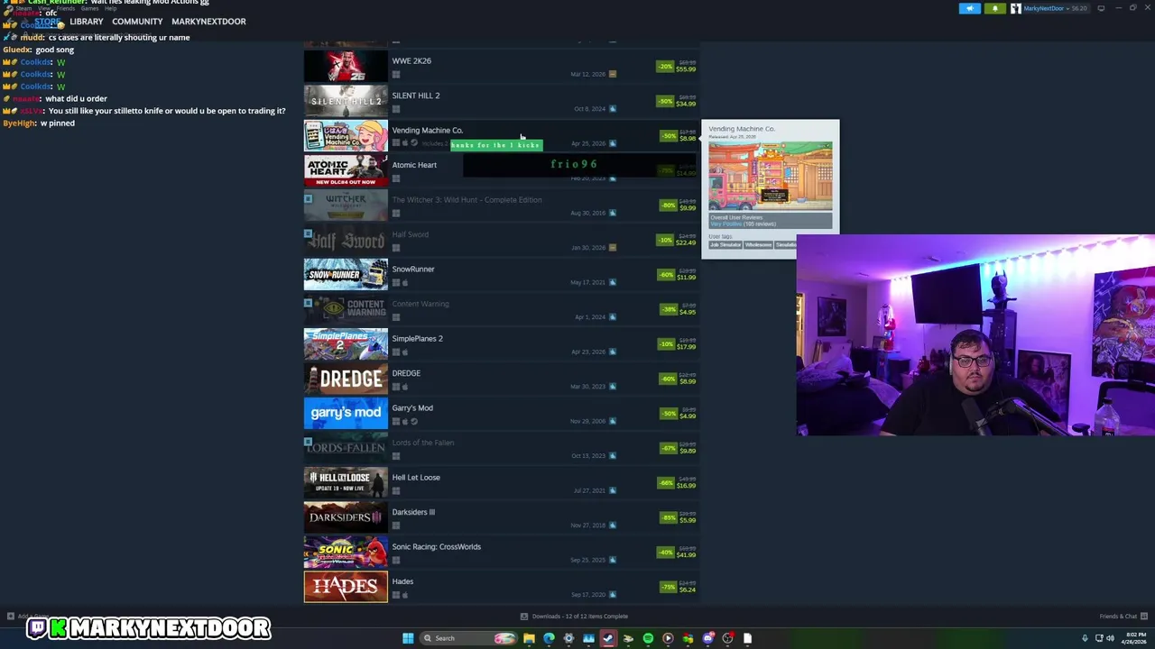Click the yellow Deck icon beside Half Sword date
1155x649 pixels.
[x=613, y=248]
